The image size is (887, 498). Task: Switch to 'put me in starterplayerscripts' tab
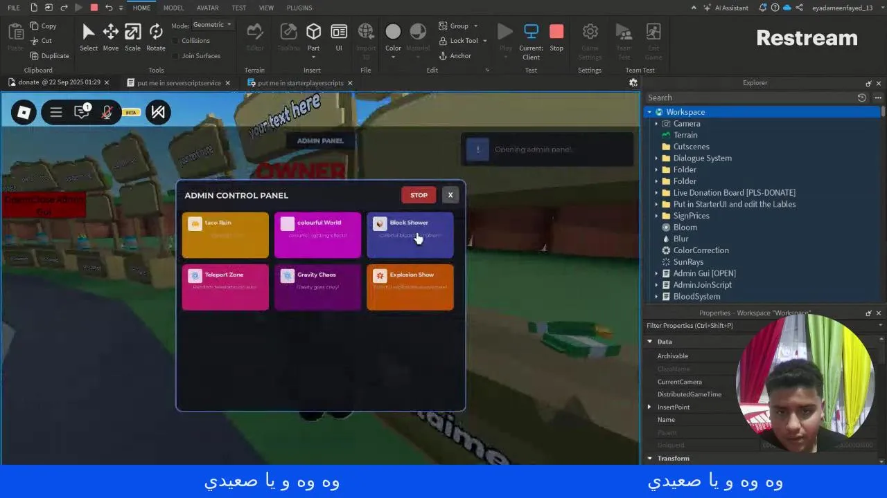(301, 83)
